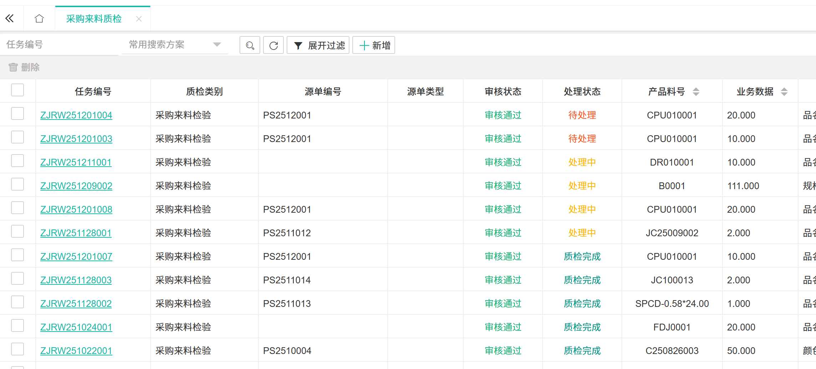816x369 pixels.
Task: Select checkbox for row ZJRW251211001
Action: click(17, 161)
